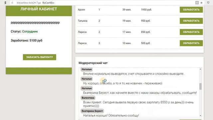
Task: Click ОБРАБОТАТЬ for Арсен's order
Action: pos(191,10)
